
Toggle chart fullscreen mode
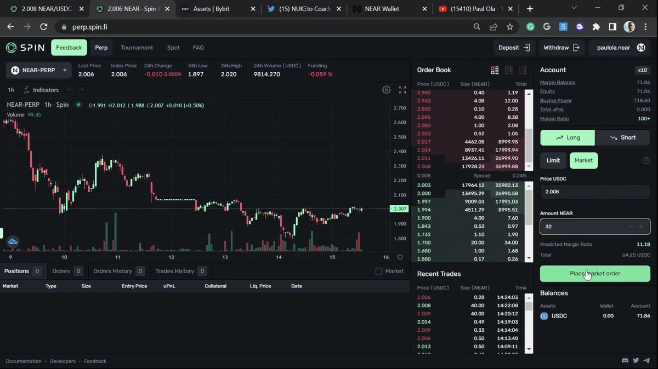[402, 90]
